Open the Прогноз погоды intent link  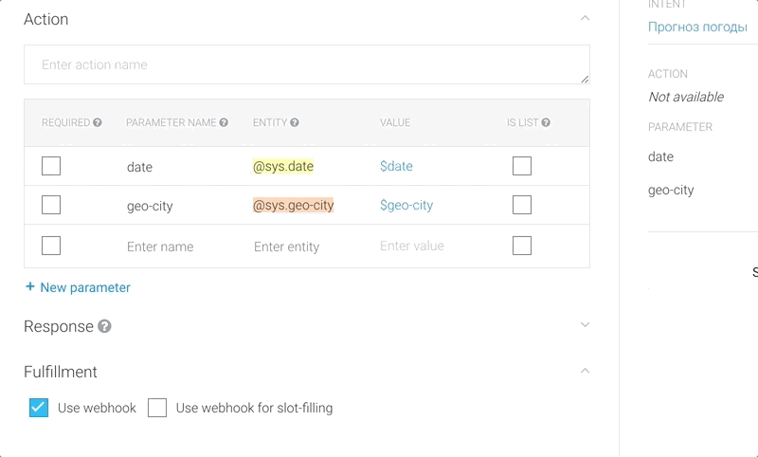[697, 27]
